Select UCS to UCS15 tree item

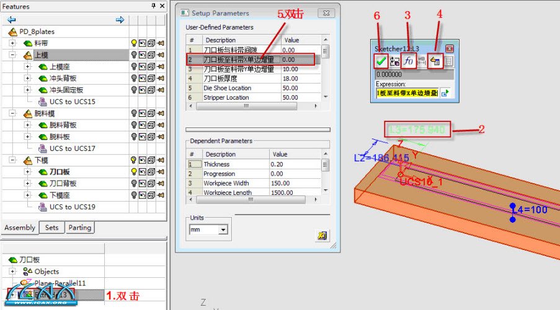click(x=73, y=101)
